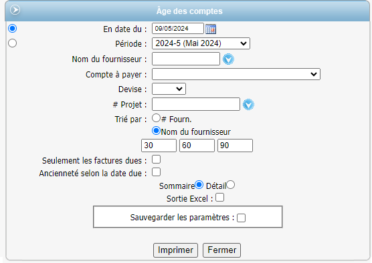This screenshot has height=263, width=372.
Task: Select the aging field with value 30
Action: pyautogui.click(x=159, y=146)
